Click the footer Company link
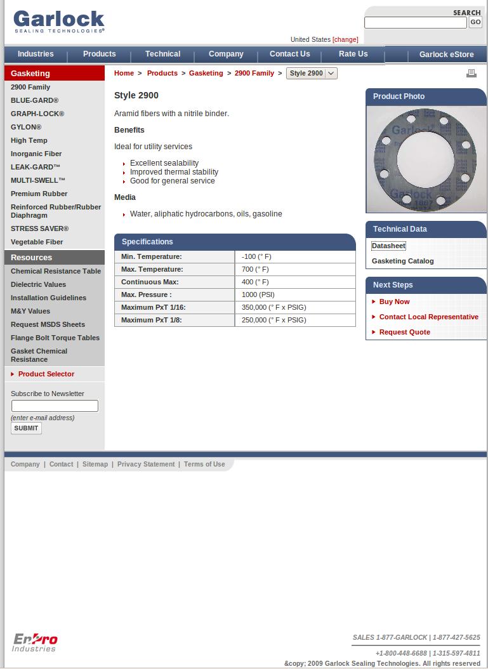Image resolution: width=488 pixels, height=669 pixels. point(25,464)
